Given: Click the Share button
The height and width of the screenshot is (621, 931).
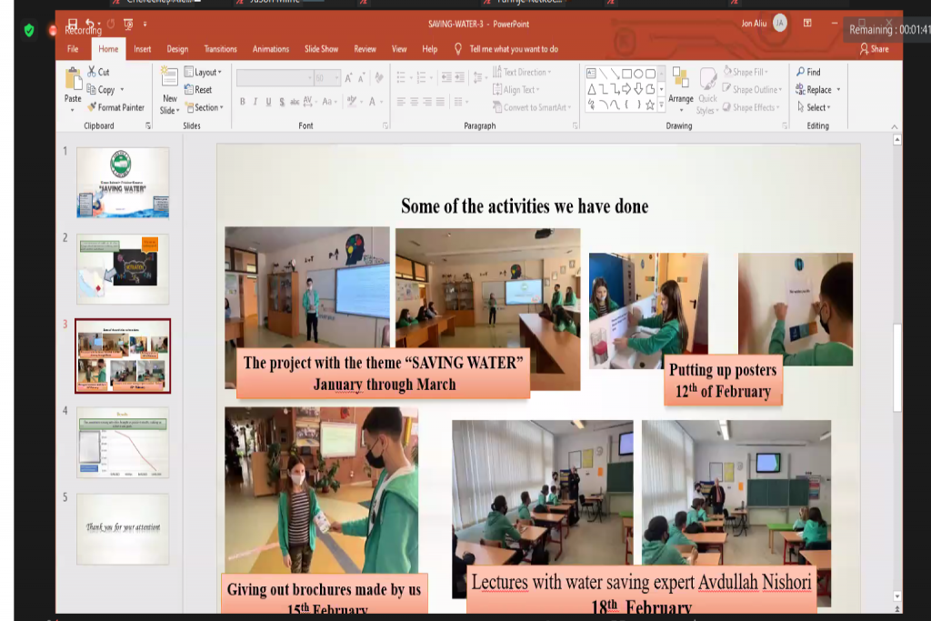Looking at the screenshot, I should click(x=874, y=49).
